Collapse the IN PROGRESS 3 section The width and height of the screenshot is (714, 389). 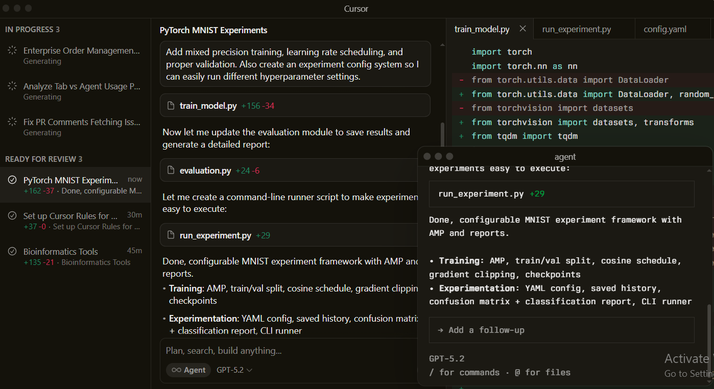32,30
